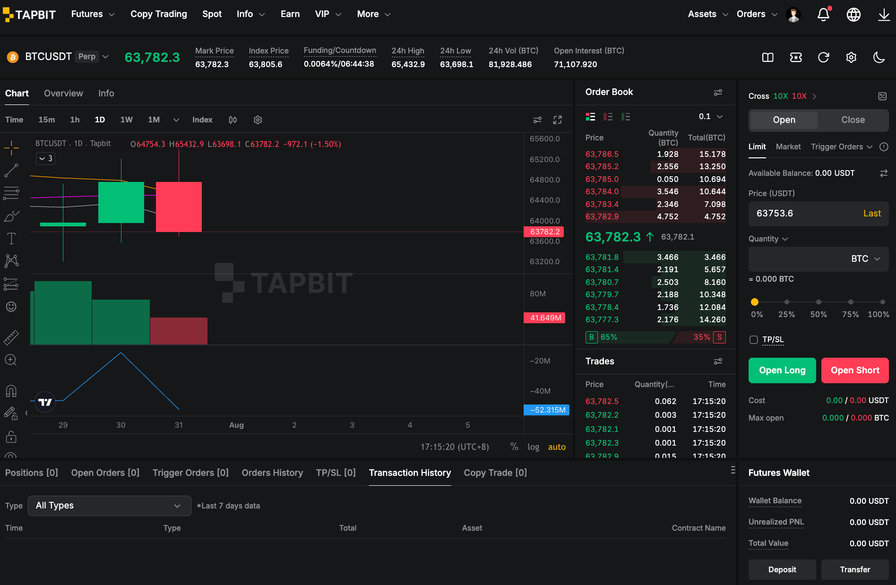Switch to the Overview tab
Image resolution: width=896 pixels, height=585 pixels.
63,94
